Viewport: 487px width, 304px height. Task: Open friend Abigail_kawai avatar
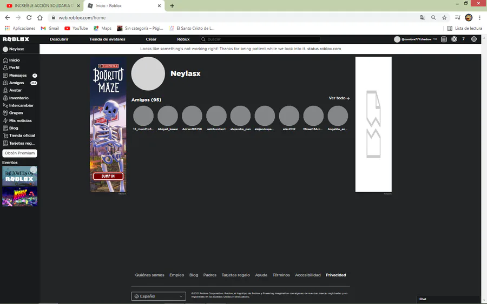point(167,116)
